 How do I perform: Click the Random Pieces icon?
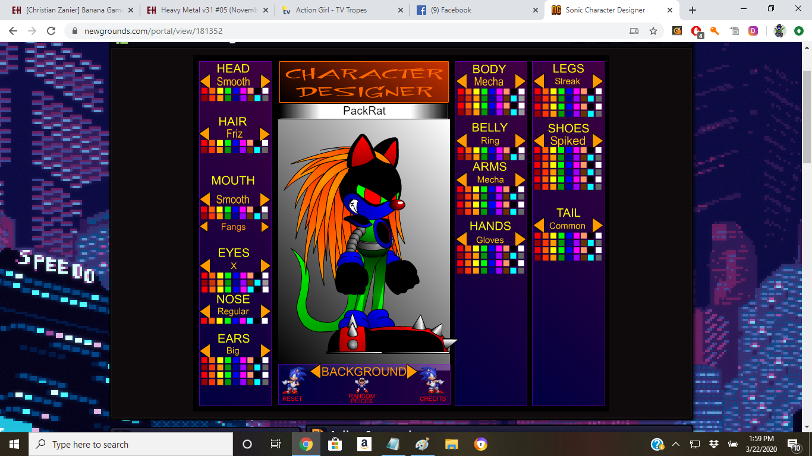[361, 387]
